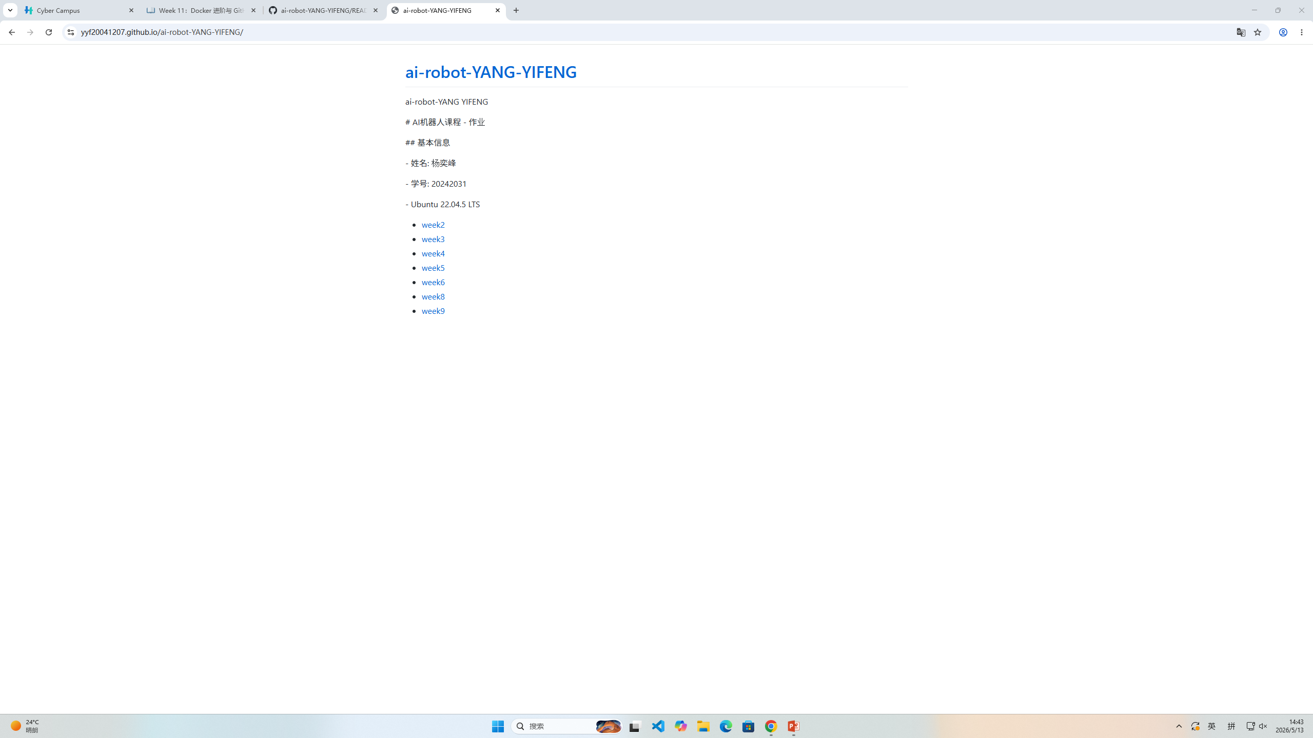Open the week3 link
The width and height of the screenshot is (1313, 738).
click(433, 239)
